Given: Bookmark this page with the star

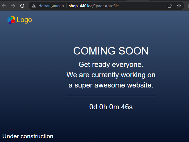Looking at the screenshot, I should tap(179, 6).
